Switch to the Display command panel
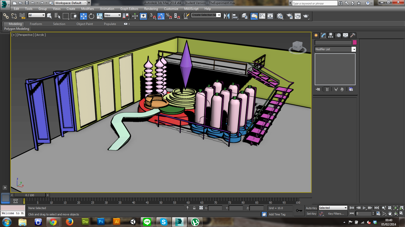Image resolution: width=405 pixels, height=227 pixels. tap(346, 35)
